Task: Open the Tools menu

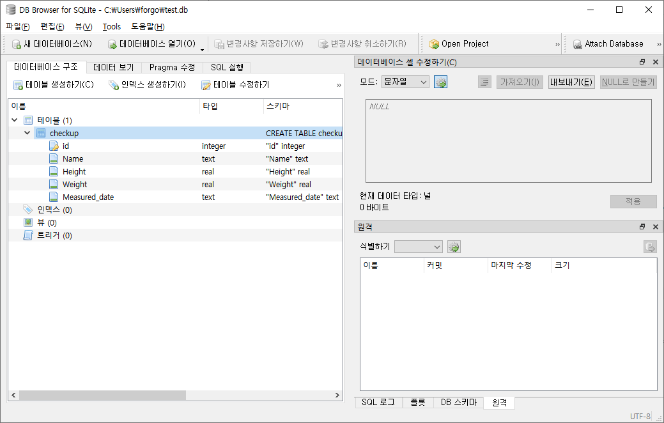Action: pos(112,27)
